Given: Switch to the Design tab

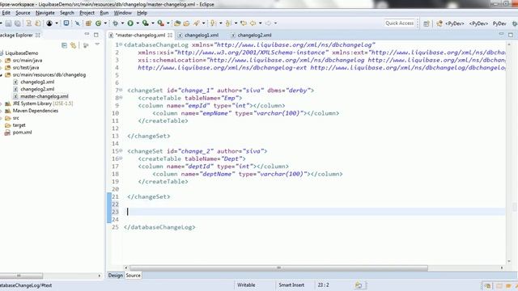Looking at the screenshot, I should coord(115,275).
